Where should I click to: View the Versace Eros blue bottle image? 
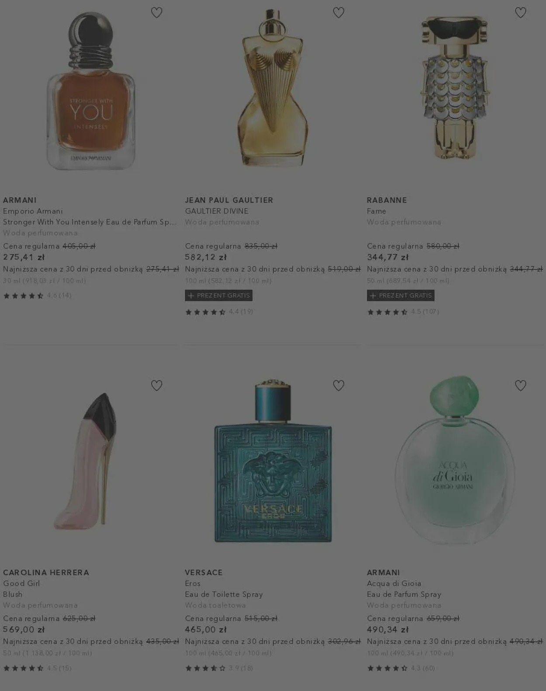(273, 461)
